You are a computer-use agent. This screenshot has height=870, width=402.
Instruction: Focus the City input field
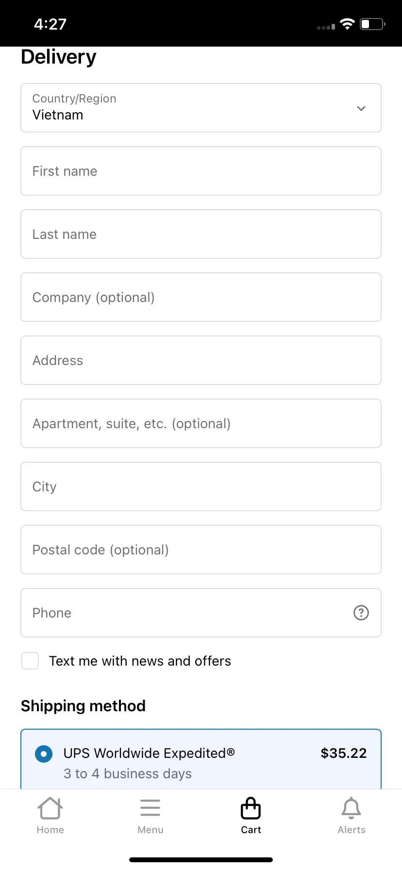pyautogui.click(x=201, y=486)
